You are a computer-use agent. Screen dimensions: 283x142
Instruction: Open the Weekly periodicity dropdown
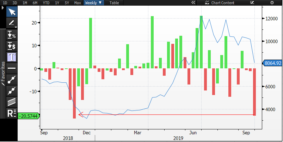(x=94, y=2)
